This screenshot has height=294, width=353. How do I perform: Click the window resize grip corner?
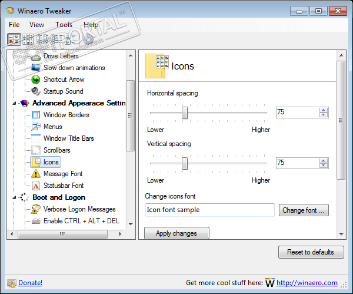pyautogui.click(x=344, y=285)
